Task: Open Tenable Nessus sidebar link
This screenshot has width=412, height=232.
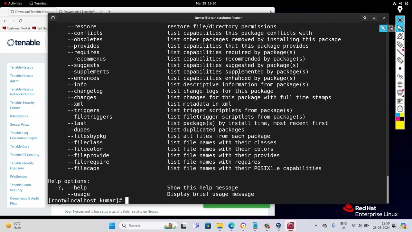Action: click(x=22, y=67)
